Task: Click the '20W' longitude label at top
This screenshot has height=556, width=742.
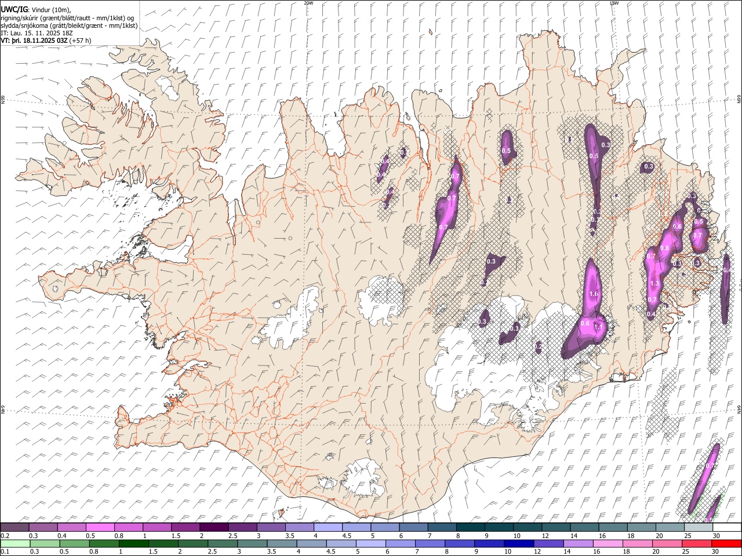Action: pyautogui.click(x=308, y=3)
